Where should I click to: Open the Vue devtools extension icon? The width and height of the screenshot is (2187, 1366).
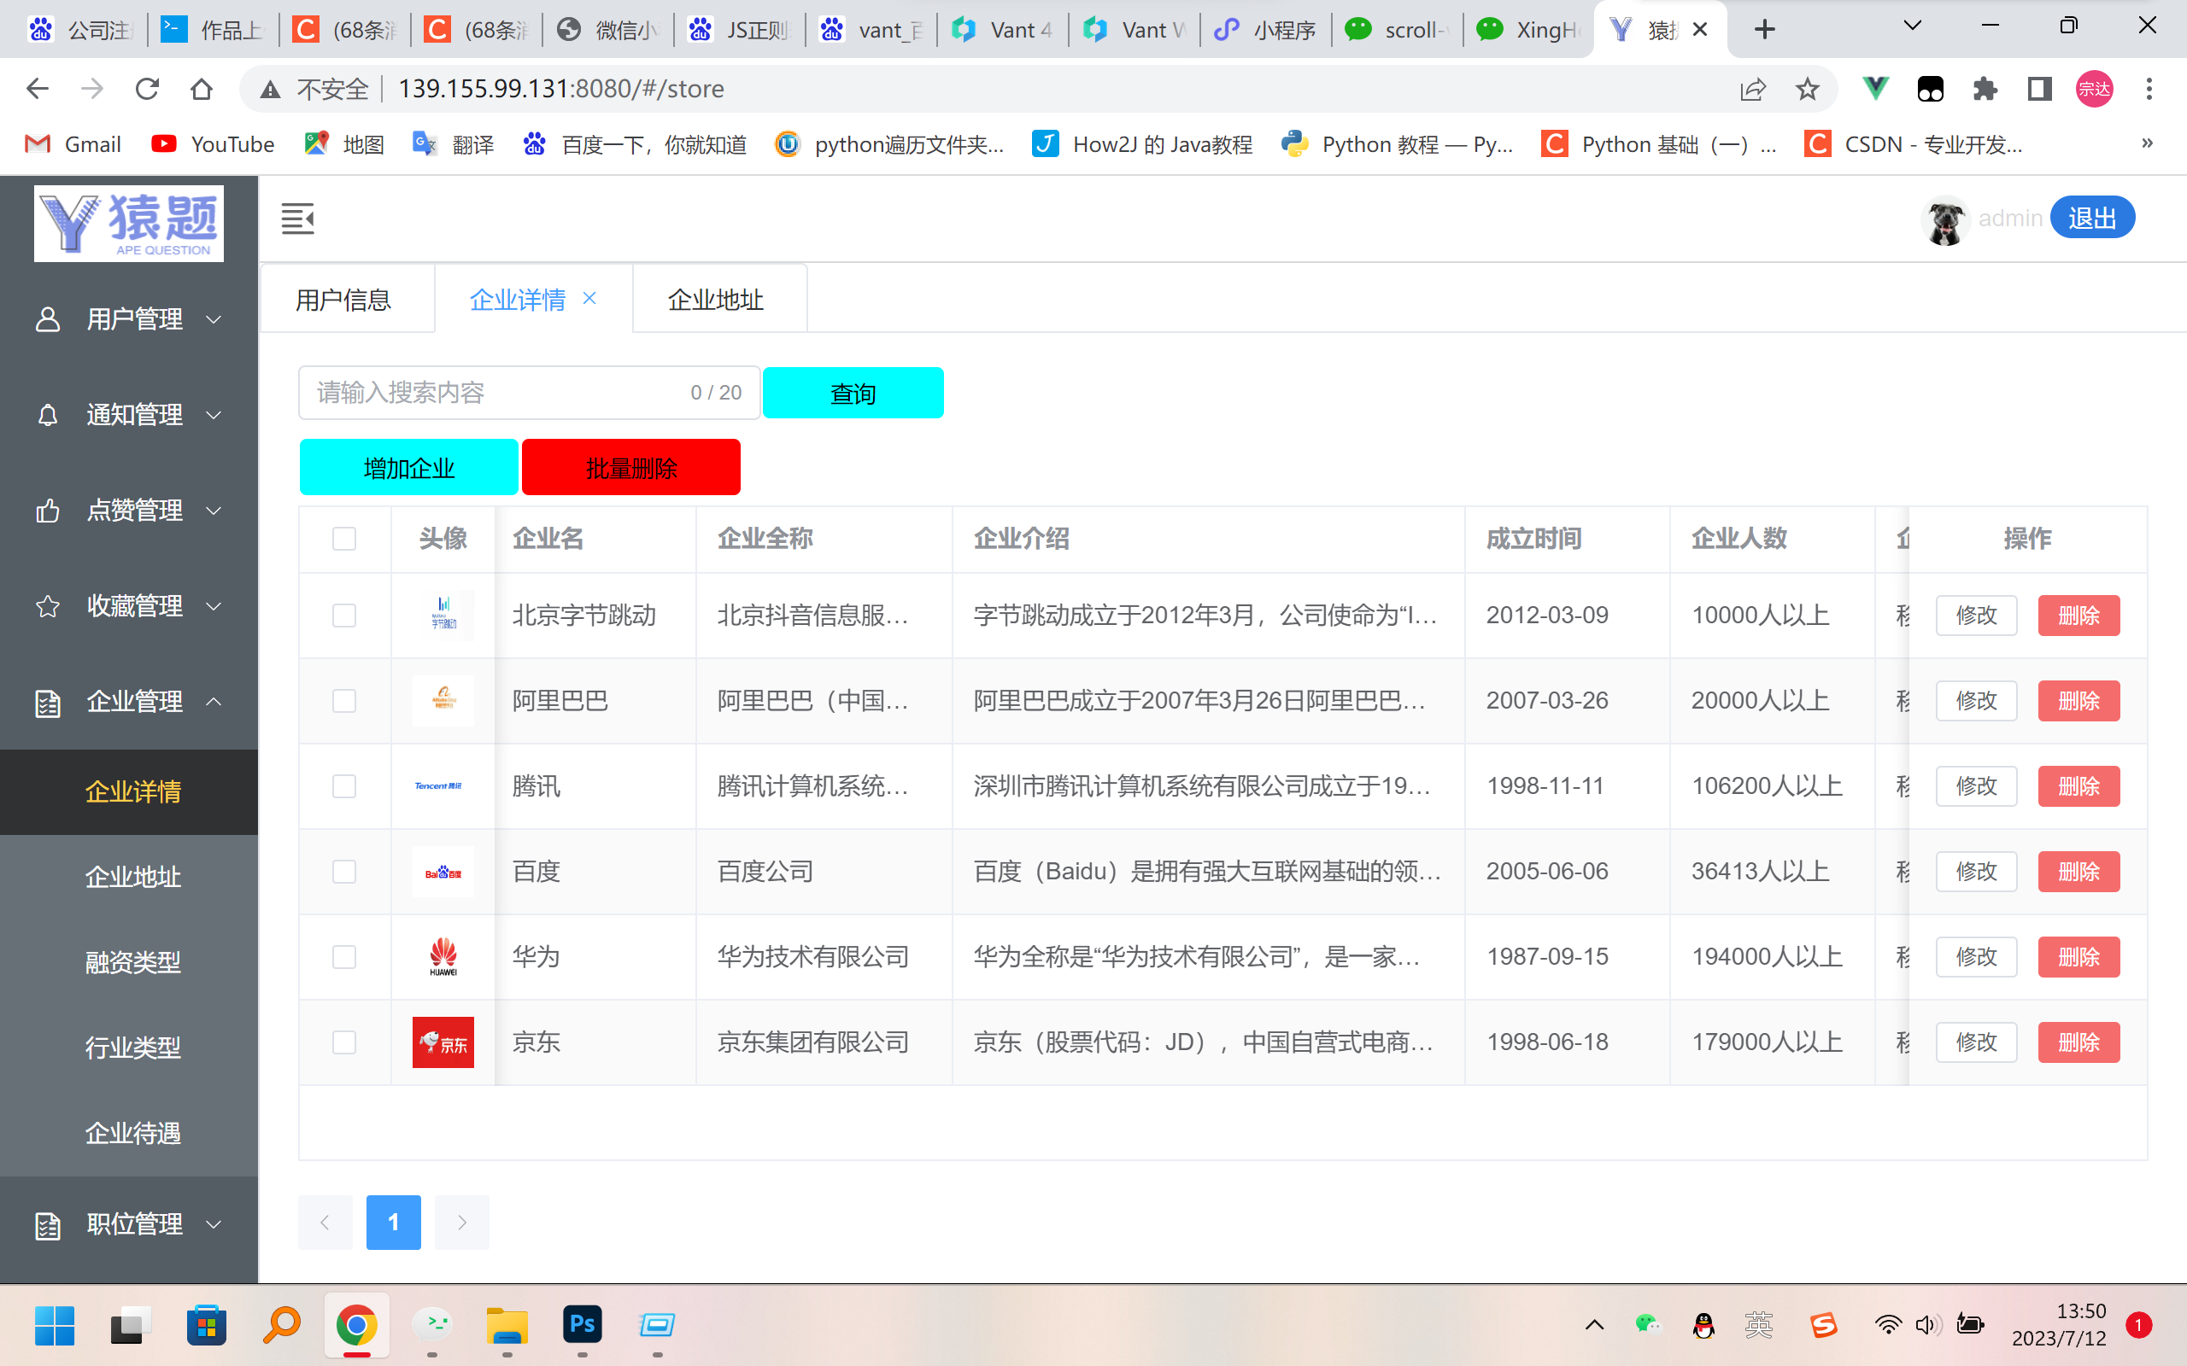[1875, 89]
